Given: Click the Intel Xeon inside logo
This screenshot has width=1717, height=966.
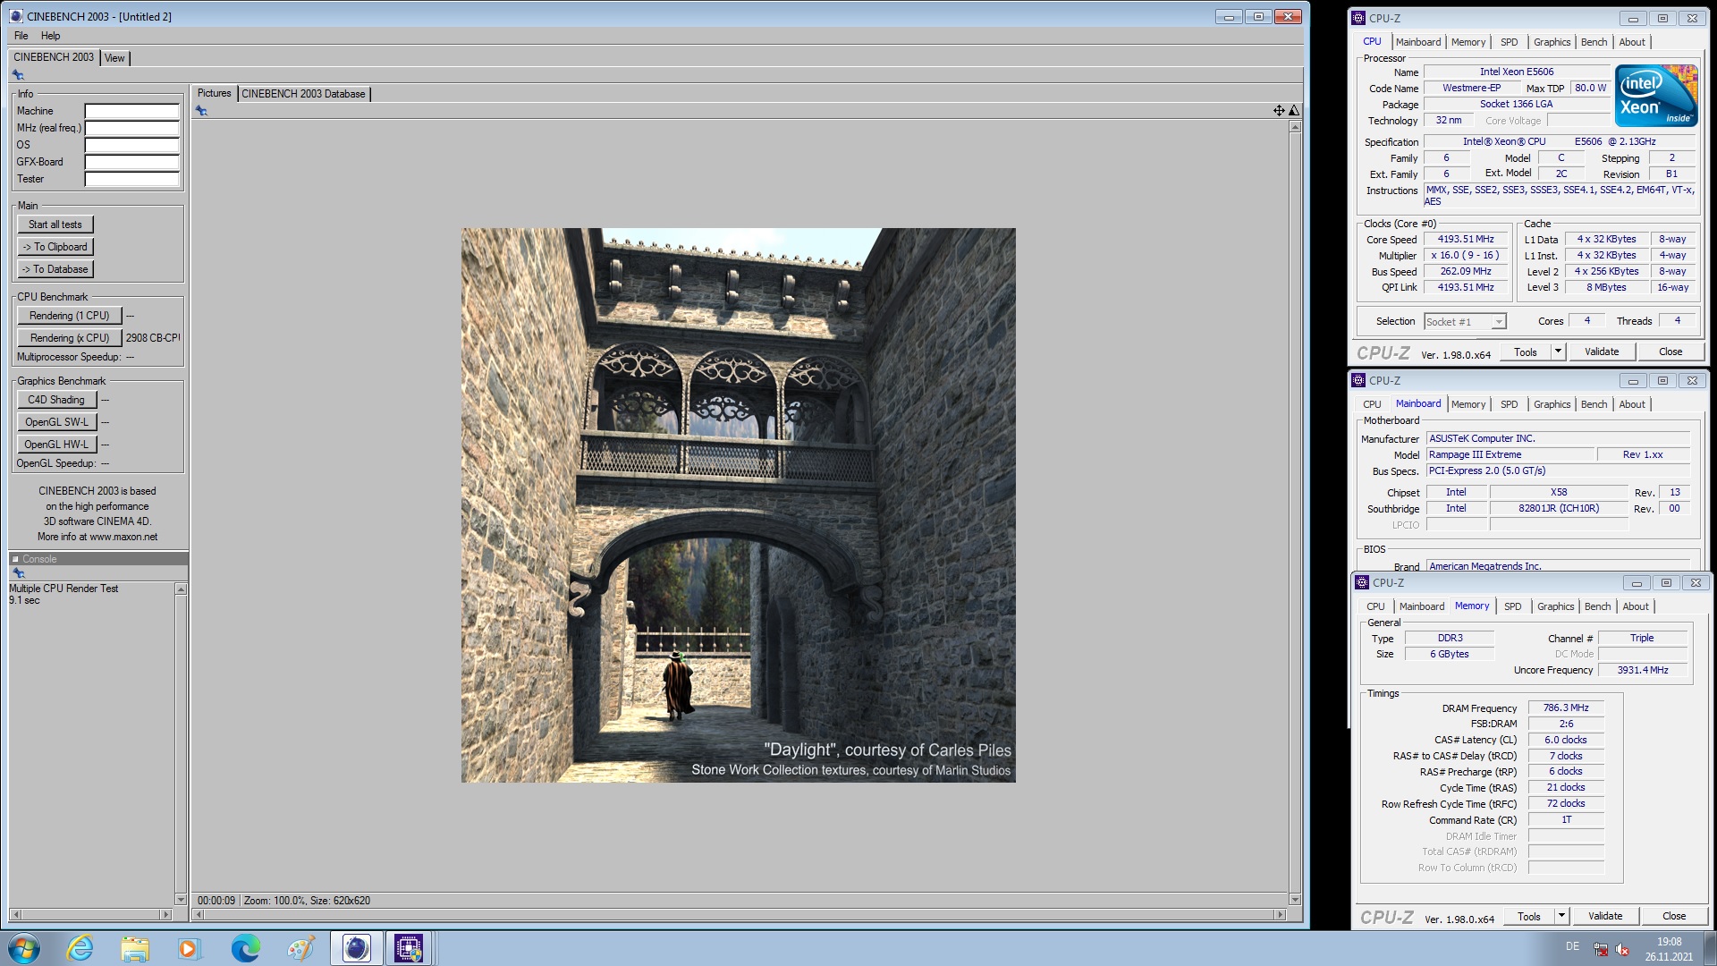Looking at the screenshot, I should tap(1656, 95).
